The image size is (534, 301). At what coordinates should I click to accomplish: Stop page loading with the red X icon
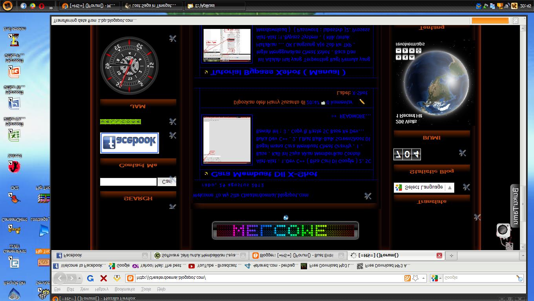(104, 278)
